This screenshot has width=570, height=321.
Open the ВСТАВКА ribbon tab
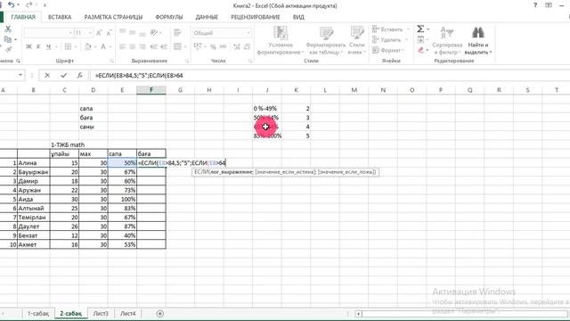click(60, 17)
